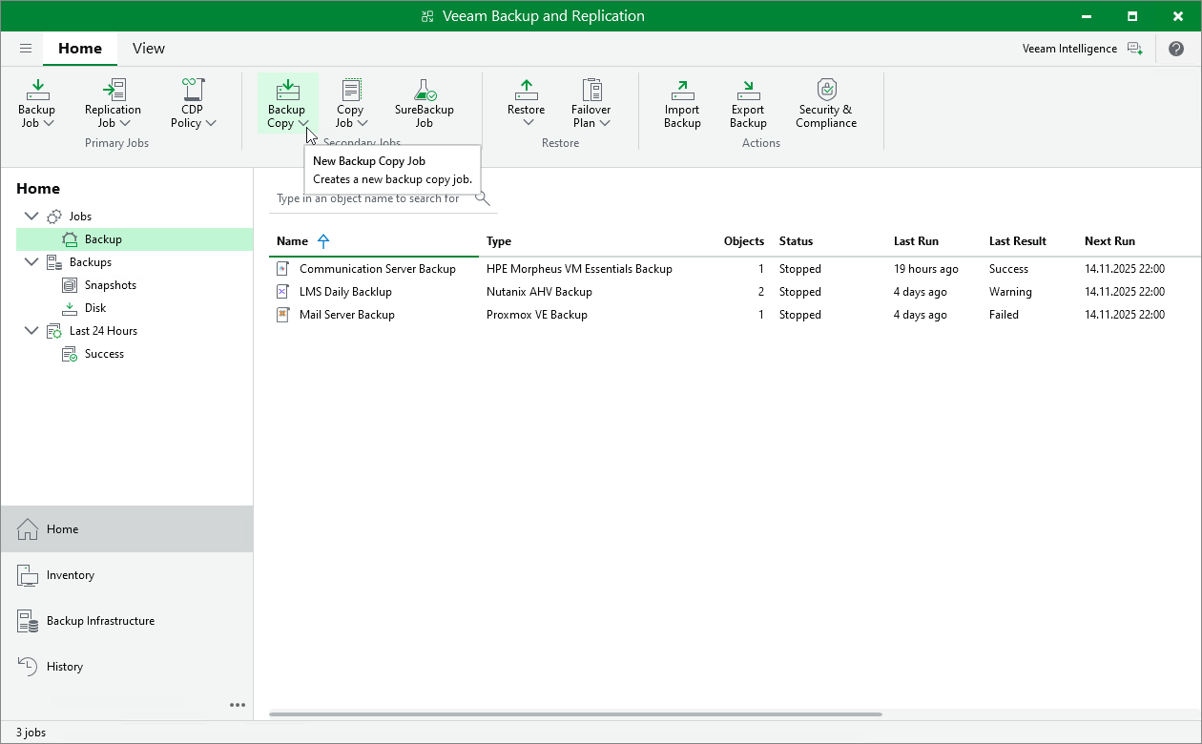Open the Copy Job dropdown arrow
1202x744 pixels.
click(363, 123)
